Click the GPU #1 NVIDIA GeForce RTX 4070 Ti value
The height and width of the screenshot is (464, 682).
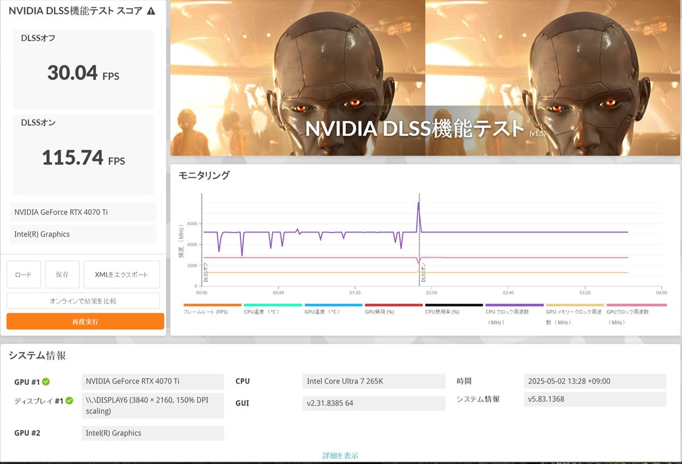click(152, 381)
